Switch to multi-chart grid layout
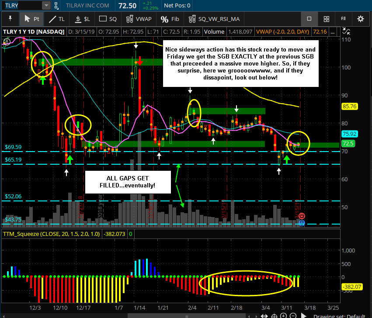 tap(326, 19)
